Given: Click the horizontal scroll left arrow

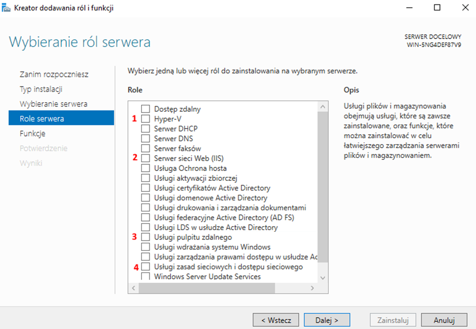Looking at the screenshot, I should 134,288.
